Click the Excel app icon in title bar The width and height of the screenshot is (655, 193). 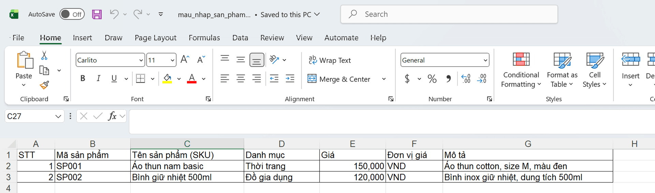pos(14,14)
